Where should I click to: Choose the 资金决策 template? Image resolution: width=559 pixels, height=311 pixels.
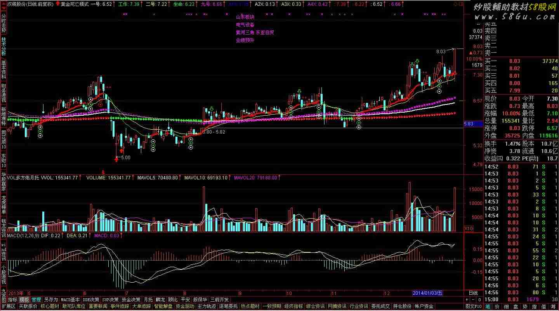pos(131,300)
